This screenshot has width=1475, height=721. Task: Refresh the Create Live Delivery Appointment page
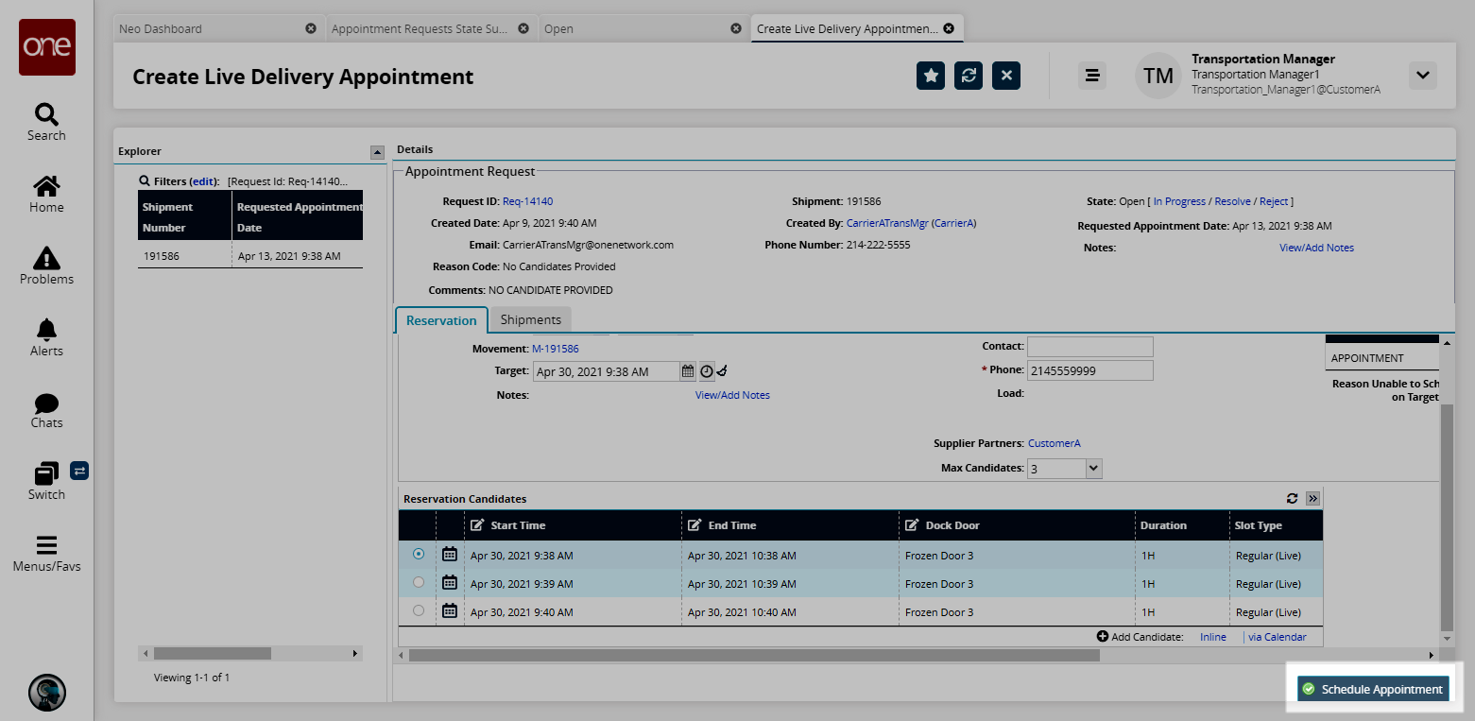tap(969, 76)
